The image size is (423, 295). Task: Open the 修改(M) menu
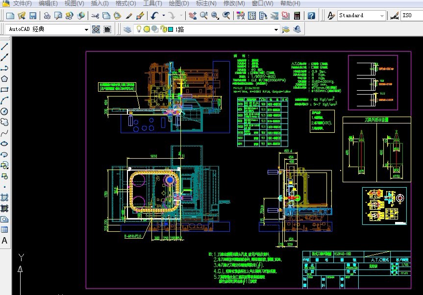[234, 3]
